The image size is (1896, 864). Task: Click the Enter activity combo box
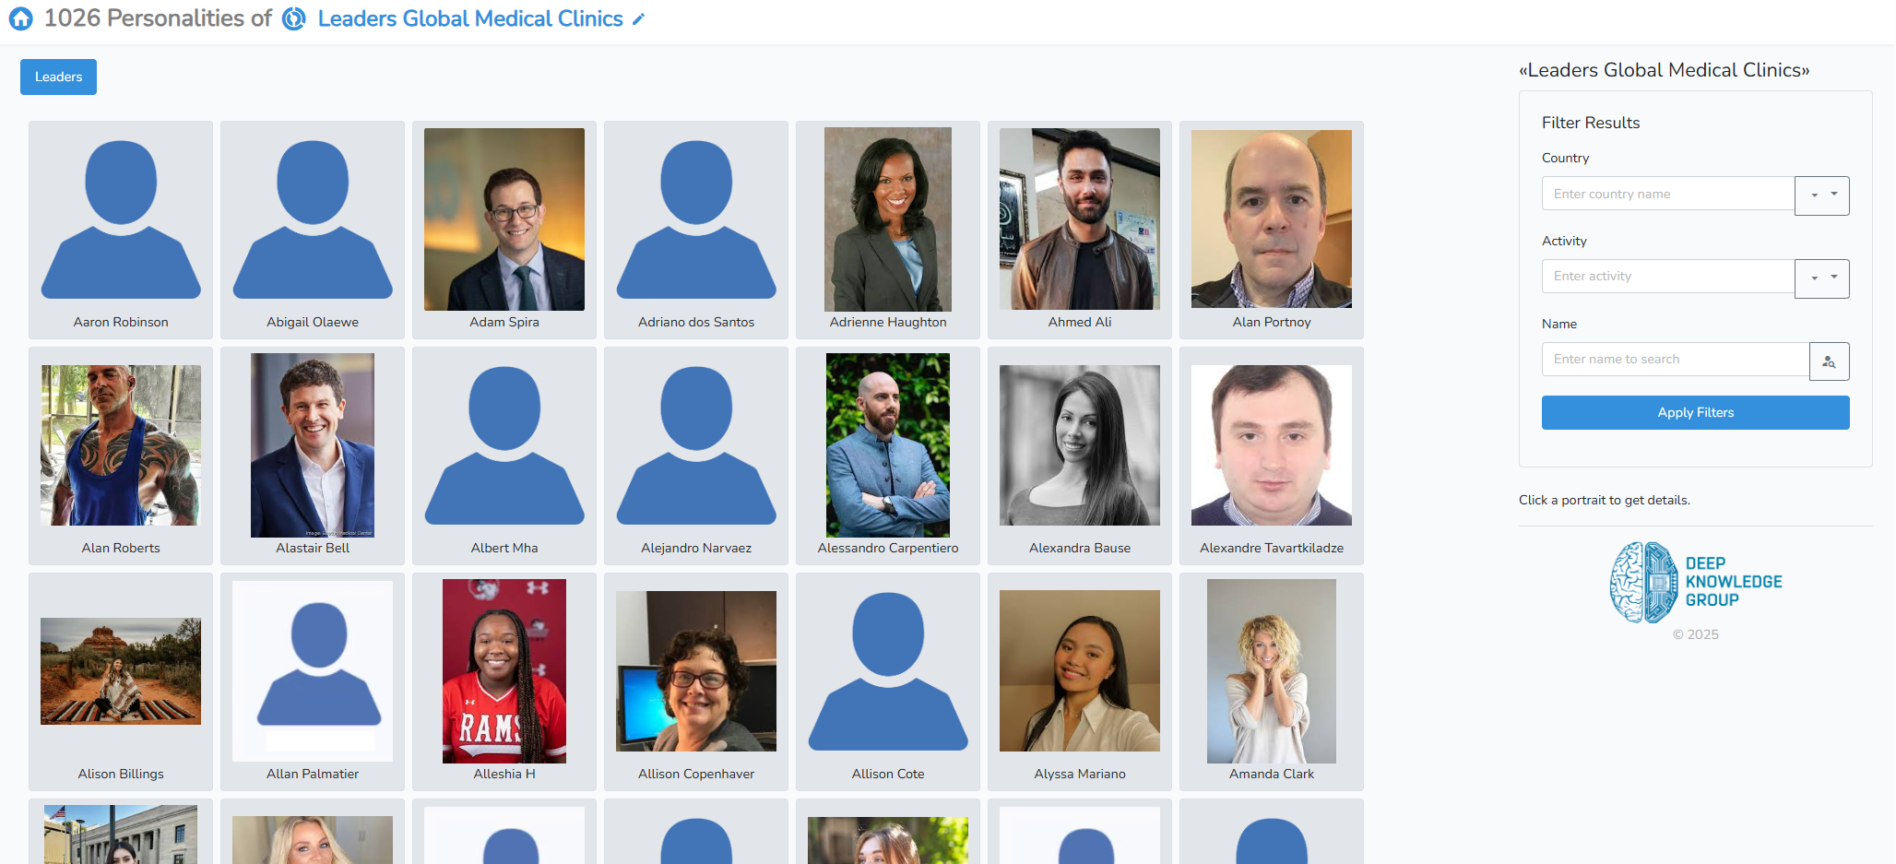1668,277
